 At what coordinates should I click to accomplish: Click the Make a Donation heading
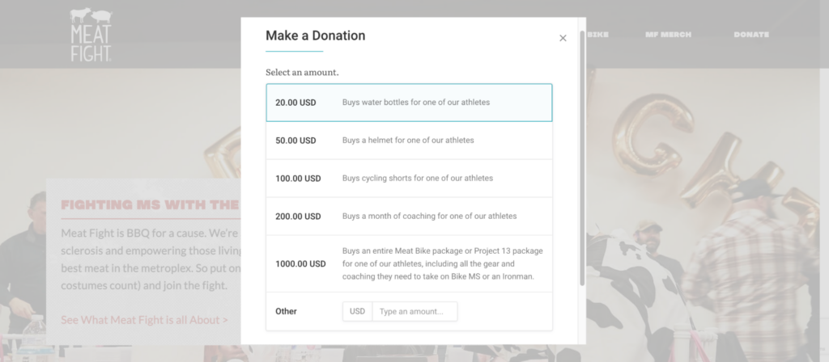[315, 36]
